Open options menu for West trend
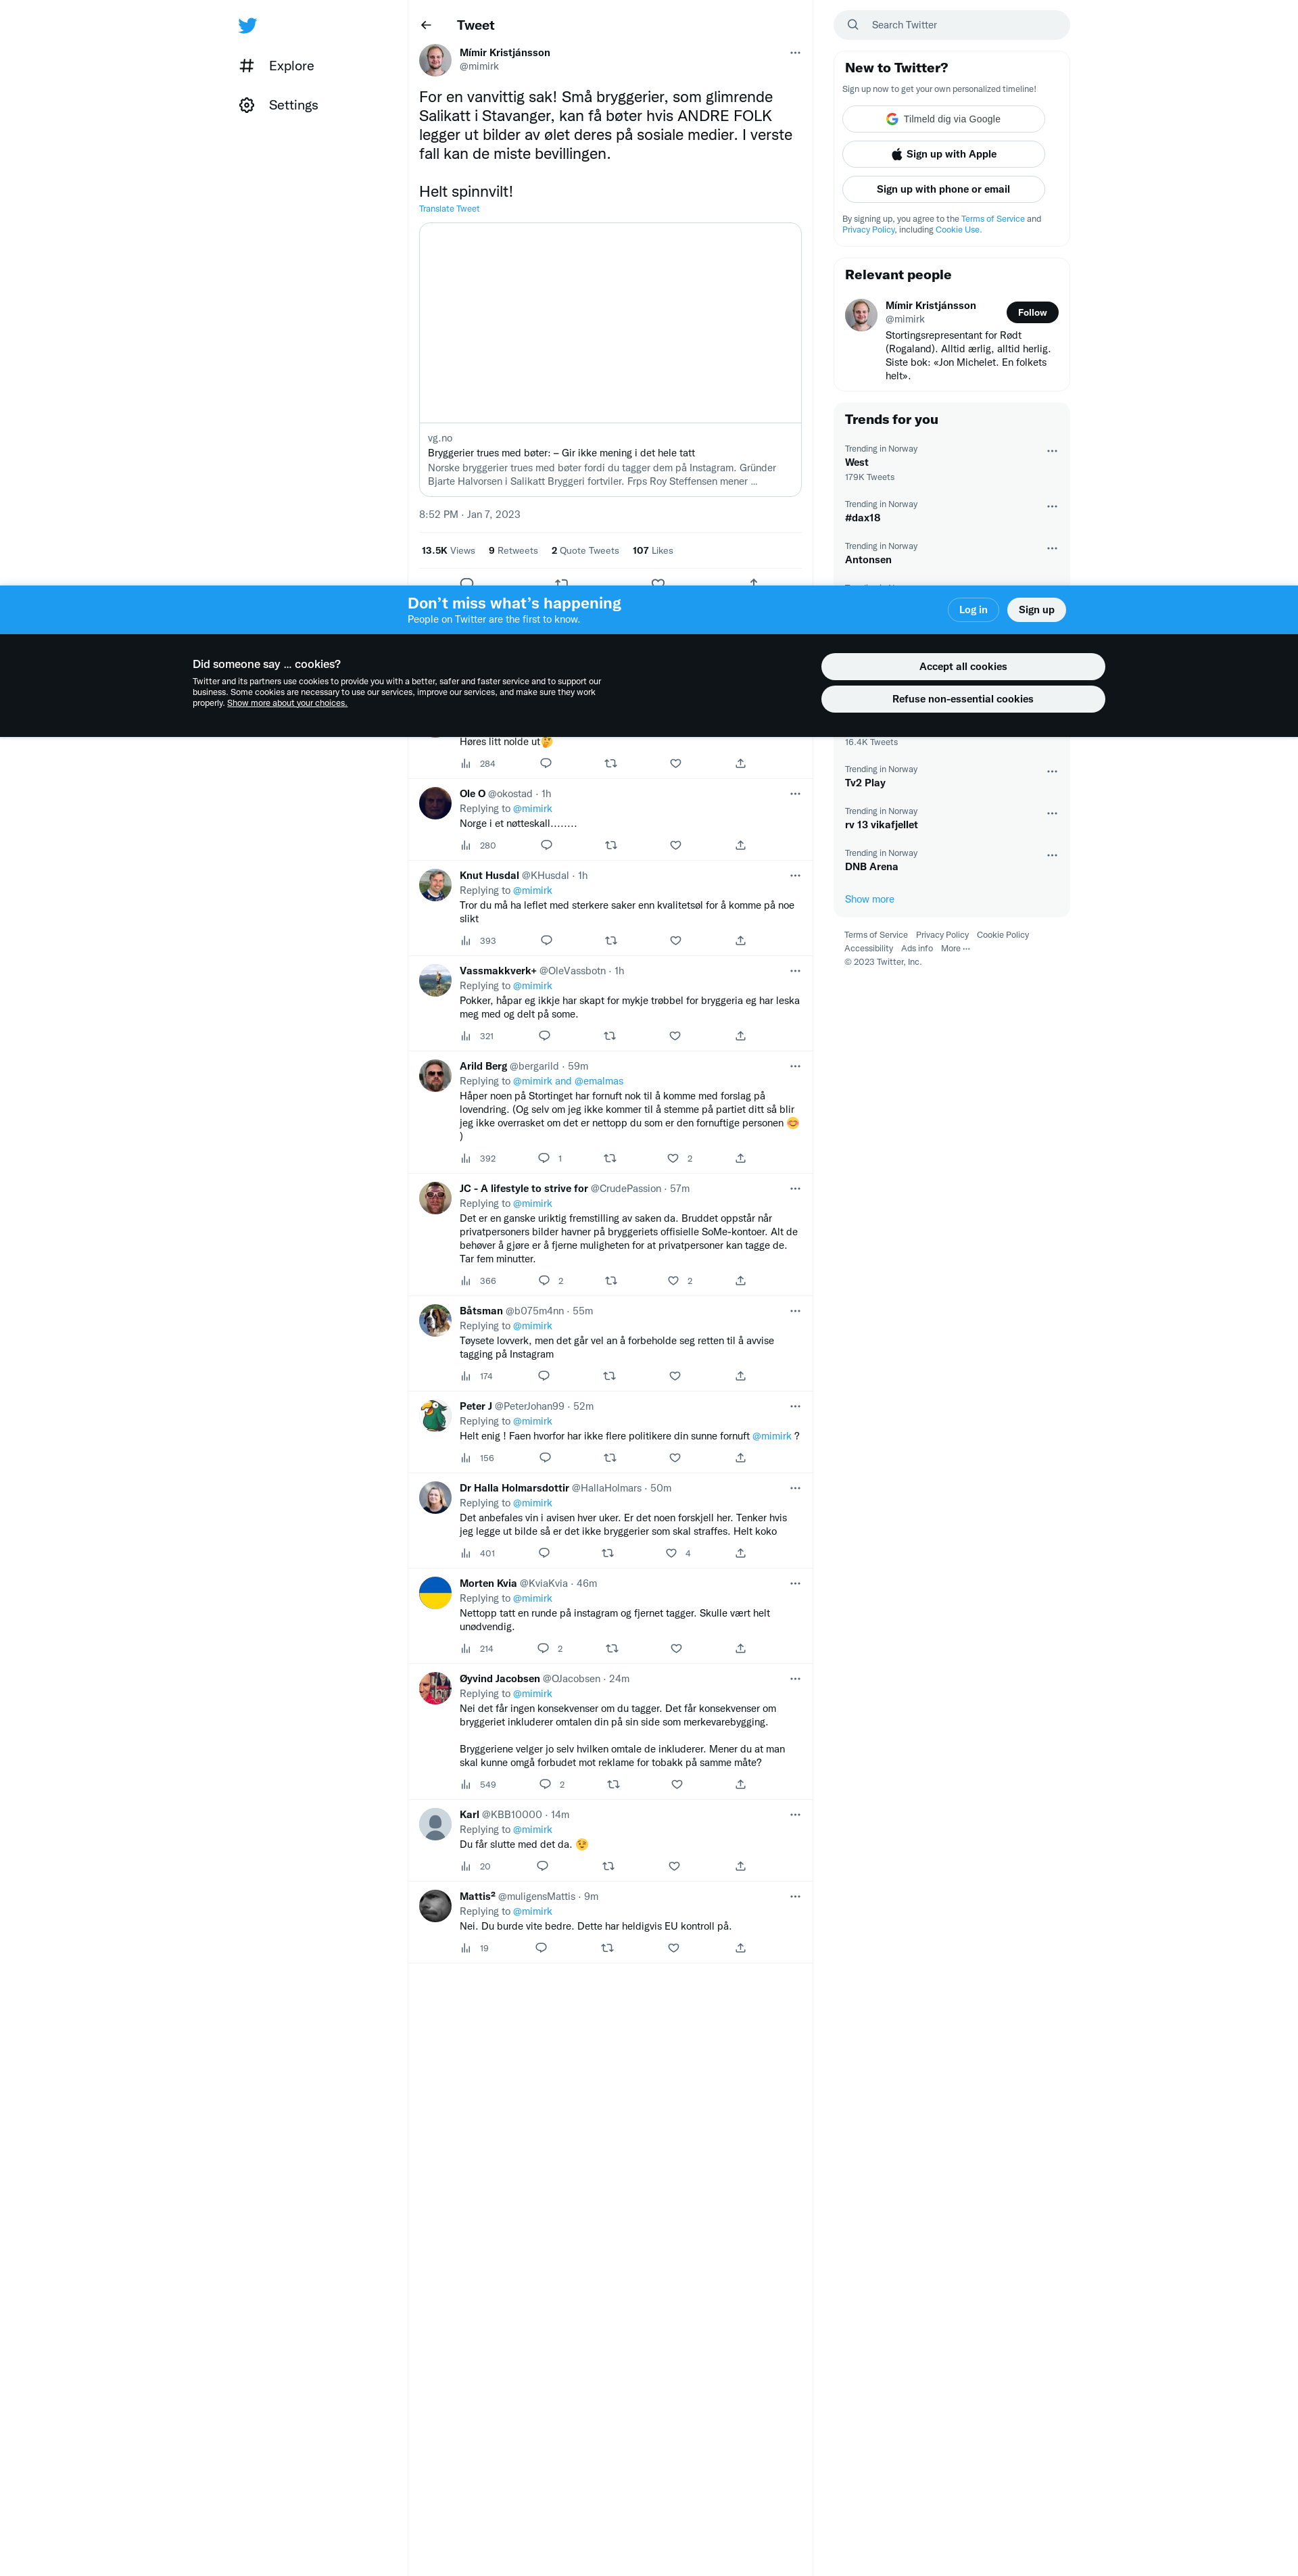The height and width of the screenshot is (2576, 1298). tap(1052, 451)
